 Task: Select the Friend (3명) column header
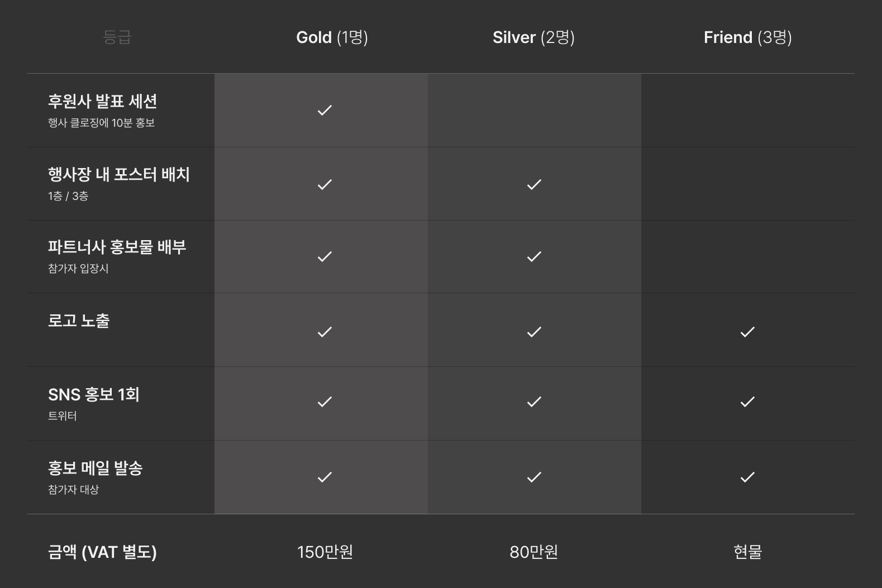747,37
